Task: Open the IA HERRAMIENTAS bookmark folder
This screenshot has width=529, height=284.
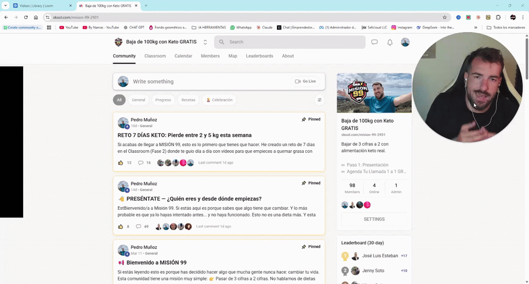Action: (209, 27)
